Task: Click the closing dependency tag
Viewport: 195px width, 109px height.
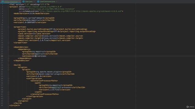Action: click(25, 58)
